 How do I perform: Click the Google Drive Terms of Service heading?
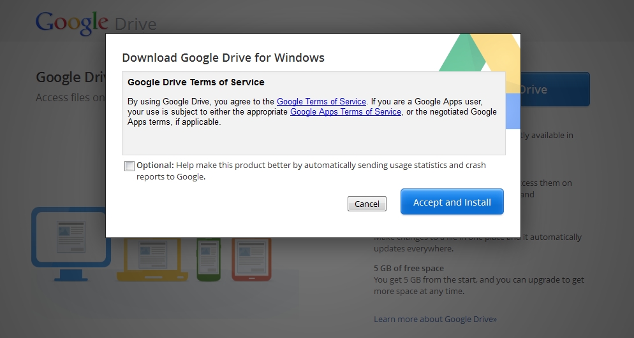pyautogui.click(x=196, y=82)
